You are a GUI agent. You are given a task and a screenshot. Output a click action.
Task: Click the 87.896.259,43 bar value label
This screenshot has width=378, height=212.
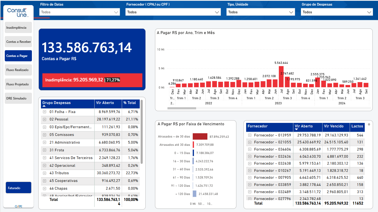point(219,137)
